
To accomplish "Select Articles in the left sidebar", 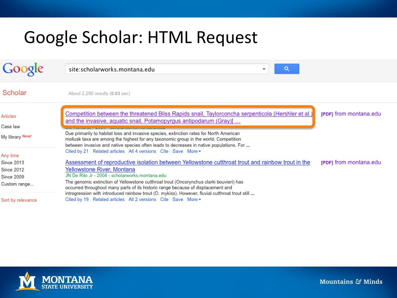I will [9, 116].
